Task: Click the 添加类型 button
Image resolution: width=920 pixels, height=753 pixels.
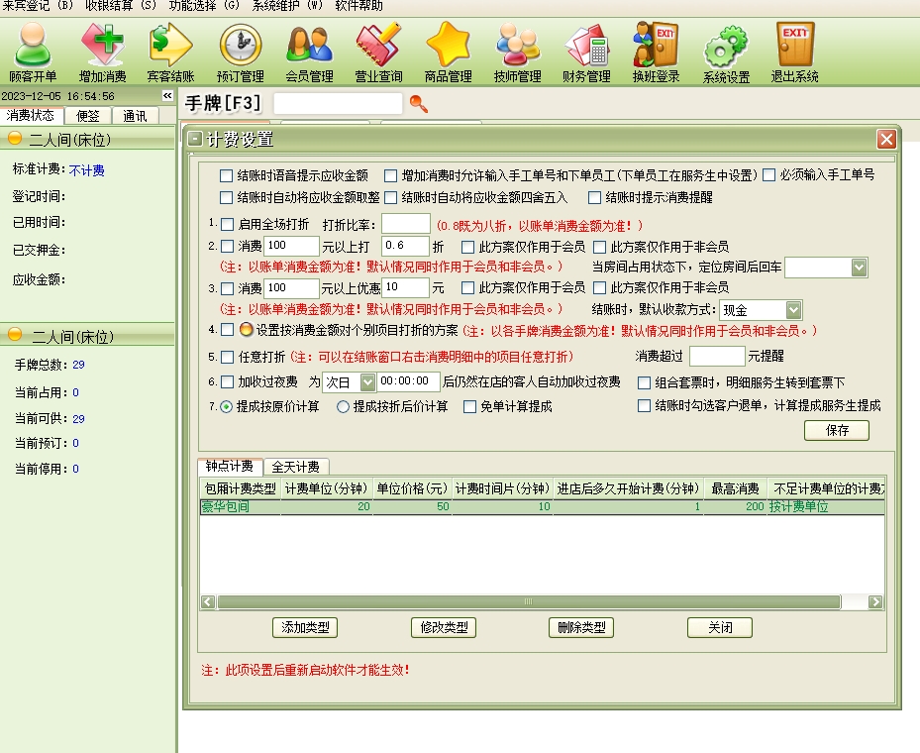Action: pyautogui.click(x=305, y=627)
